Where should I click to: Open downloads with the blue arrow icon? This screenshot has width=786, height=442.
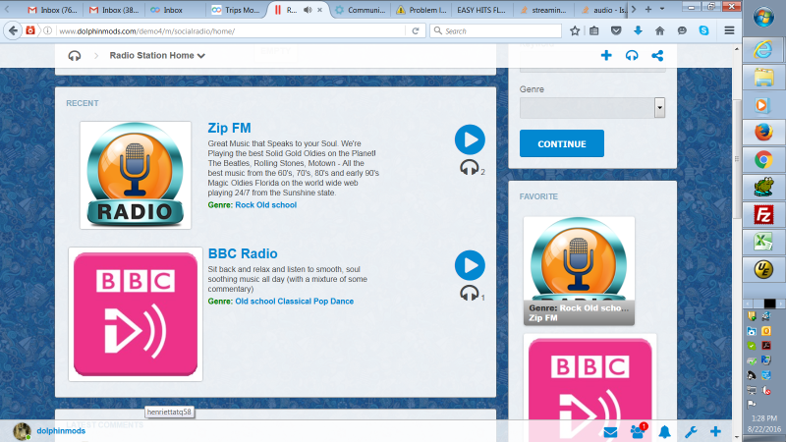[x=638, y=30]
